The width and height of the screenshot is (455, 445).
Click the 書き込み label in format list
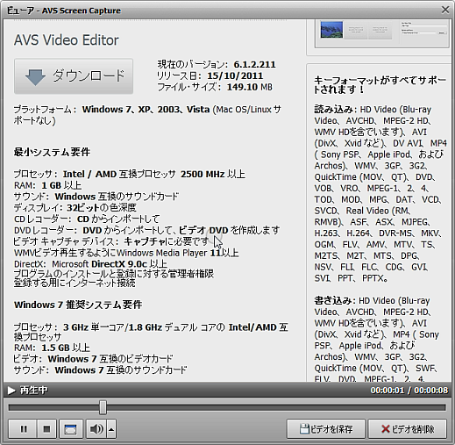[x=333, y=300]
